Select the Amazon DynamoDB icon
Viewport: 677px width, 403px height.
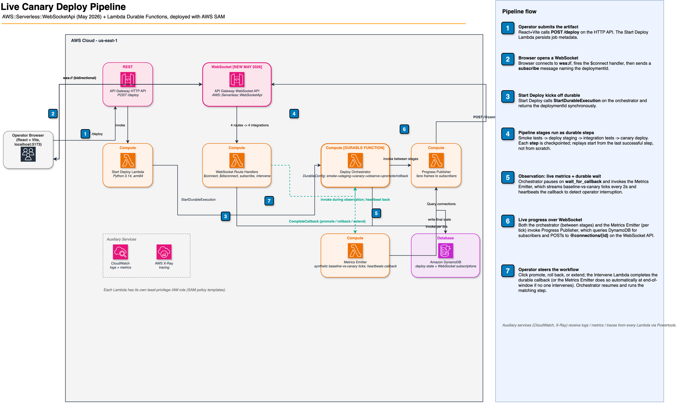446,251
